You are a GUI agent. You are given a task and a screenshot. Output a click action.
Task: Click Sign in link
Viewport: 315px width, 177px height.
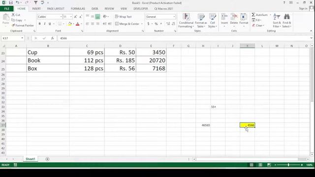pyautogui.click(x=303, y=8)
